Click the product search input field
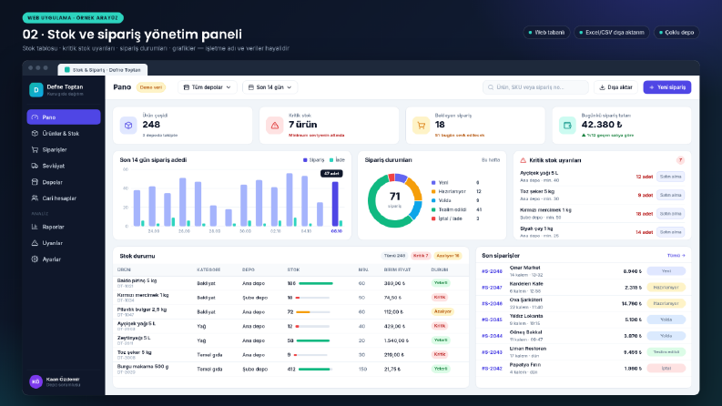Screen dimensions: 722x406 click(x=535, y=87)
